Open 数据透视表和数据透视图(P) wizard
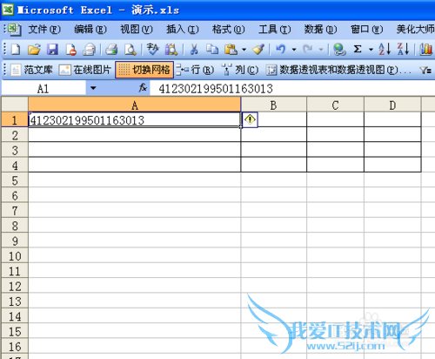 click(x=338, y=70)
